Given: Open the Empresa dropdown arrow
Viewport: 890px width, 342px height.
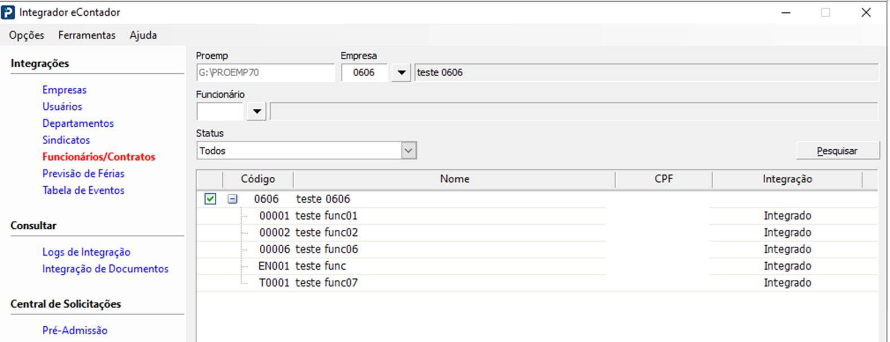Looking at the screenshot, I should pos(401,73).
